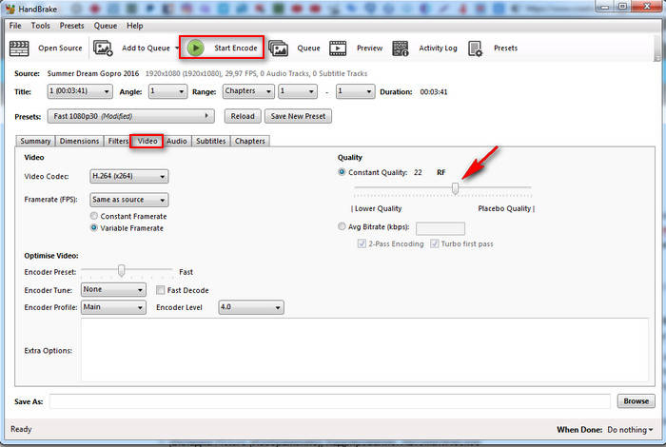Viewport: 666px width, 447px height.
Task: Click the Open Source label
Action: (60, 48)
